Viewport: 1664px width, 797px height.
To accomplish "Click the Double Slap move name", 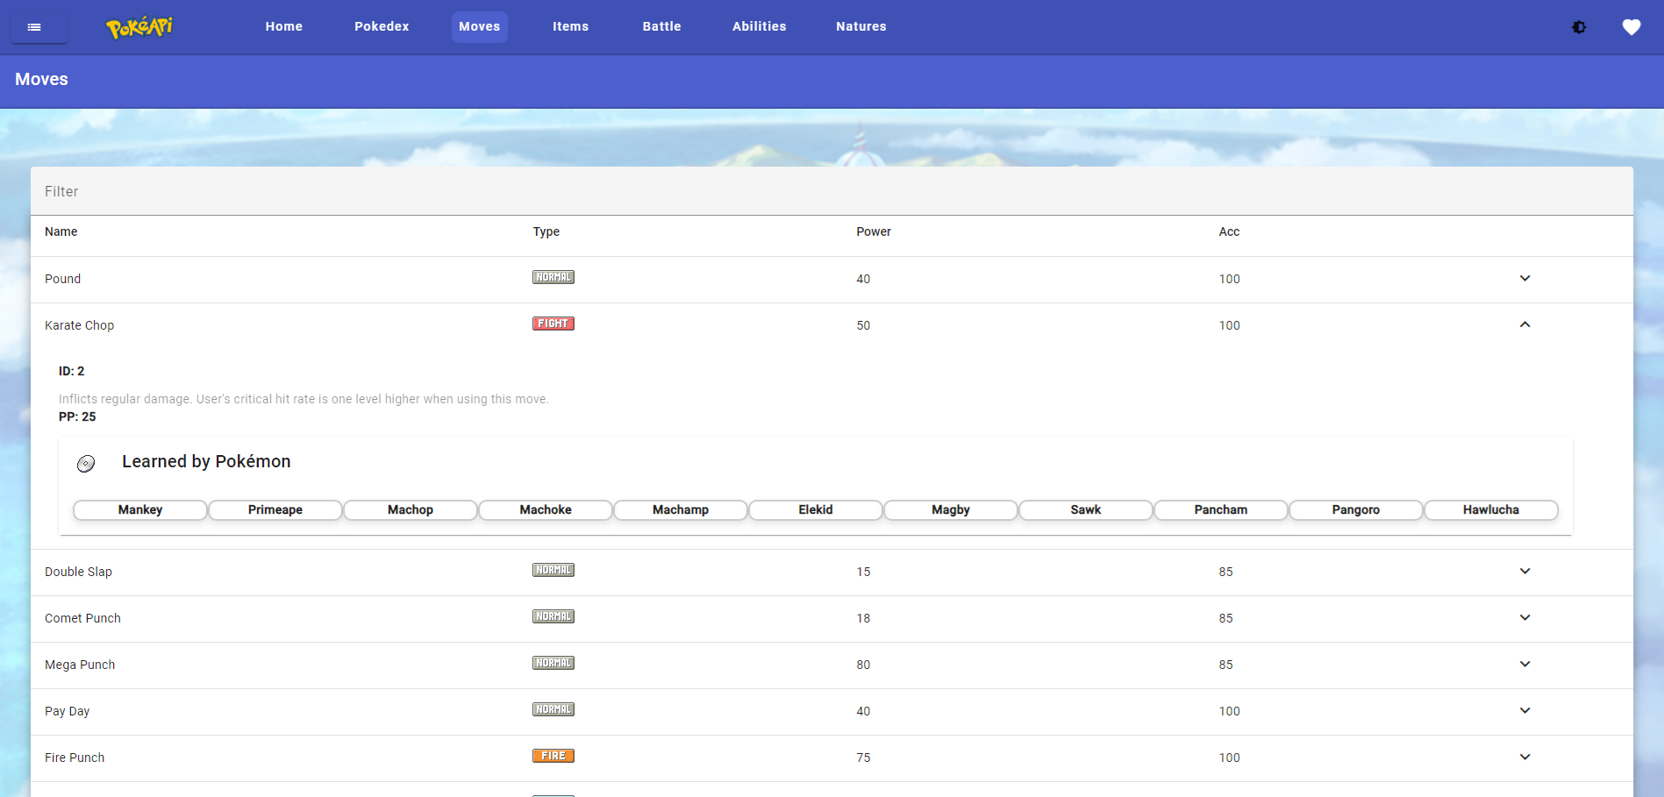I will point(78,572).
